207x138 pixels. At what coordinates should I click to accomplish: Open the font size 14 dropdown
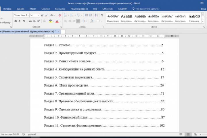[x=38, y=15]
